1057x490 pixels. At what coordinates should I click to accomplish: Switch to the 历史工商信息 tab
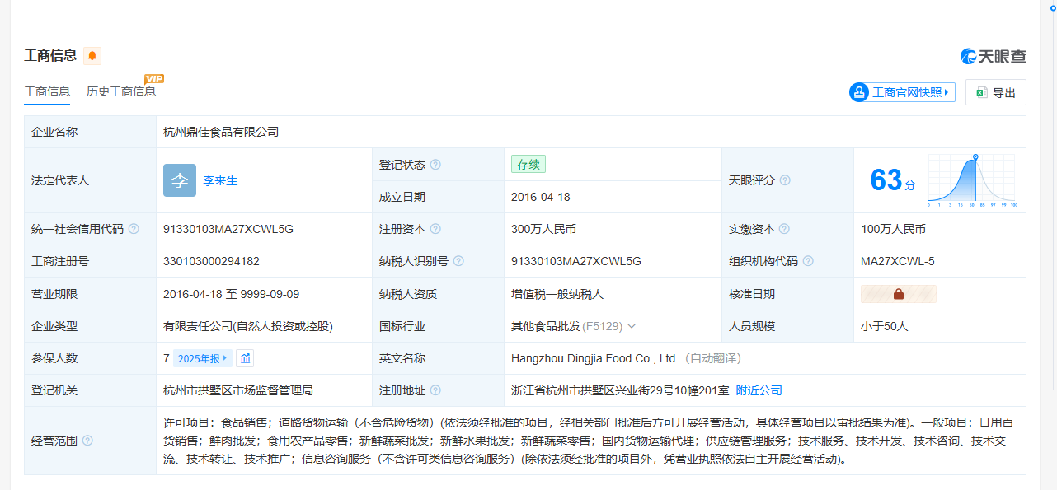[121, 91]
